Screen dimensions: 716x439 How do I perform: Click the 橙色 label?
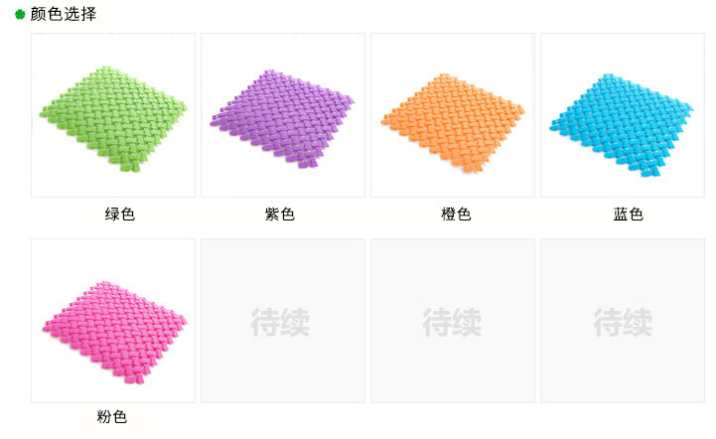pyautogui.click(x=456, y=214)
